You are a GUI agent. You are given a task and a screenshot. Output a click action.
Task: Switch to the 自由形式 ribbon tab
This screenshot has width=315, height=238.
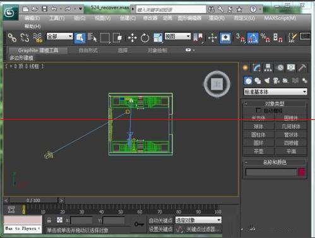pos(88,51)
